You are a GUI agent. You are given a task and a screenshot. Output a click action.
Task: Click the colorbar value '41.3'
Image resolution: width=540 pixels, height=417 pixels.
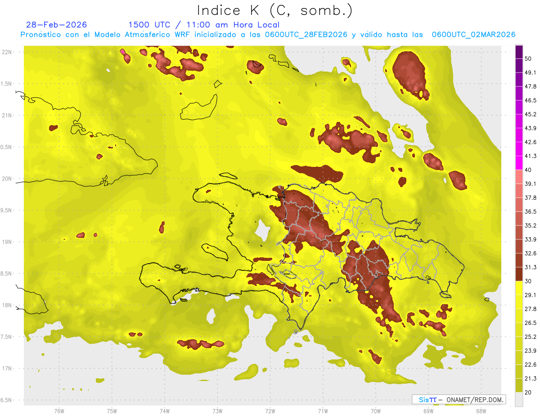(531, 156)
